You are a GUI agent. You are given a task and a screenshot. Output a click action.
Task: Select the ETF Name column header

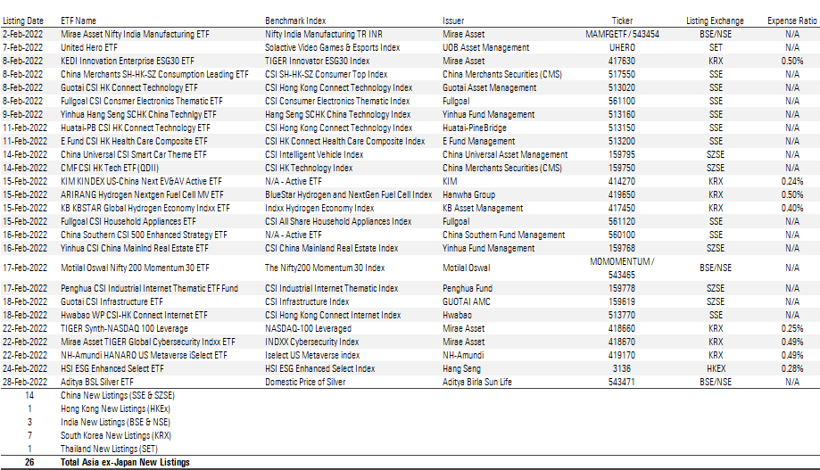tap(79, 20)
